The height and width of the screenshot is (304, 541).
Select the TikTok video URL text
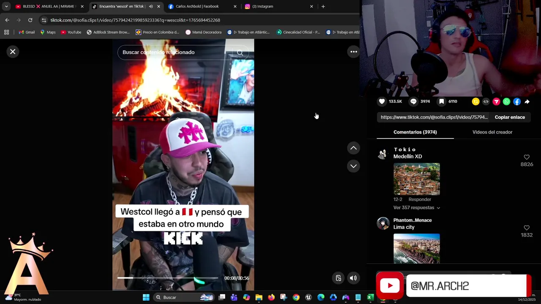tap(434, 117)
